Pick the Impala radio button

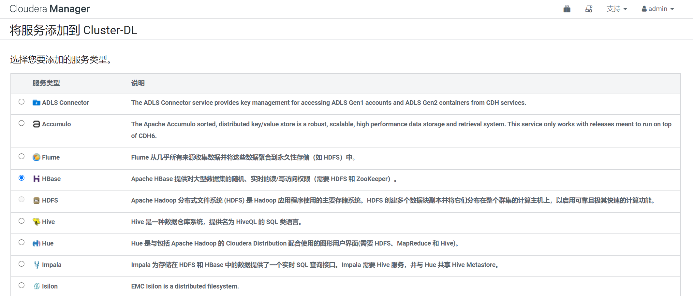(x=22, y=264)
